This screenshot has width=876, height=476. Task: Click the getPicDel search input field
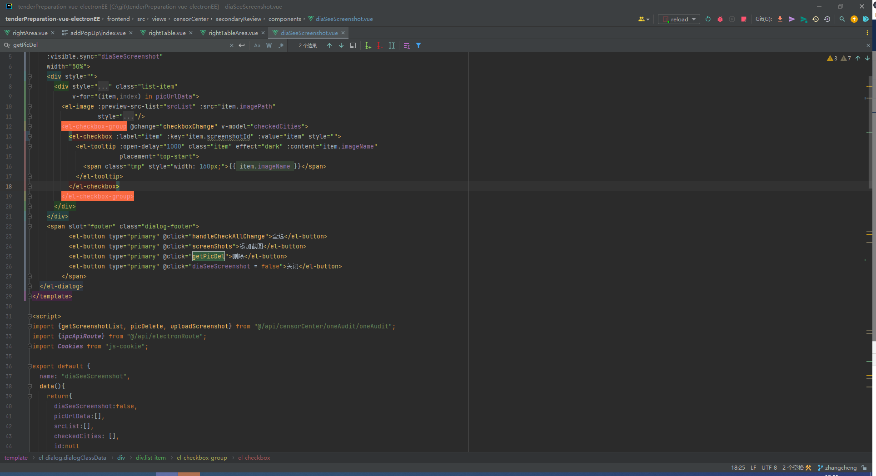(118, 45)
